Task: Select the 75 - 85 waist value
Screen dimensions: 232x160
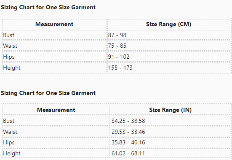Action: click(117, 46)
